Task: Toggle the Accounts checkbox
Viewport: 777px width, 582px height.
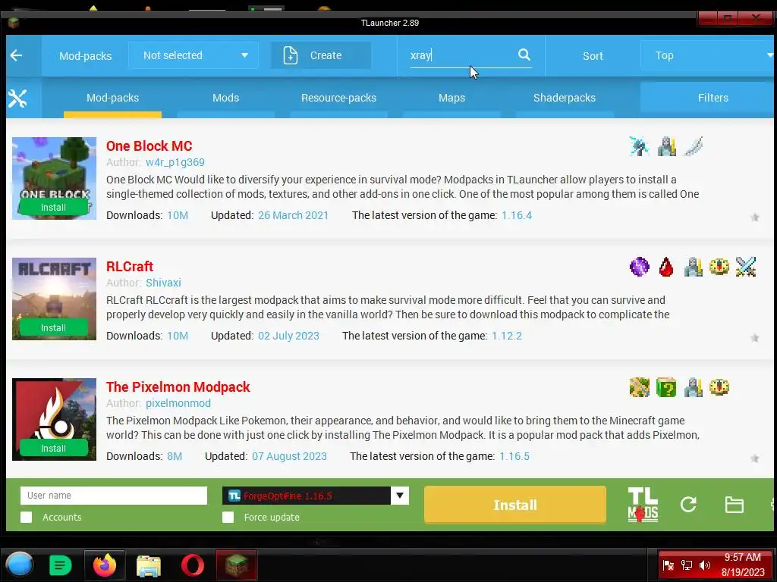Action: click(x=27, y=517)
